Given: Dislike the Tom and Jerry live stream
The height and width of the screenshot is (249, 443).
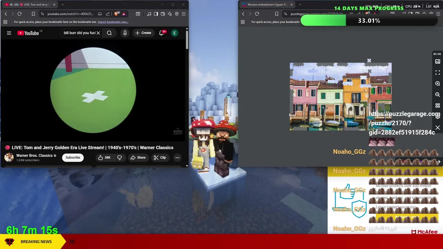Looking at the screenshot, I should pos(119,158).
